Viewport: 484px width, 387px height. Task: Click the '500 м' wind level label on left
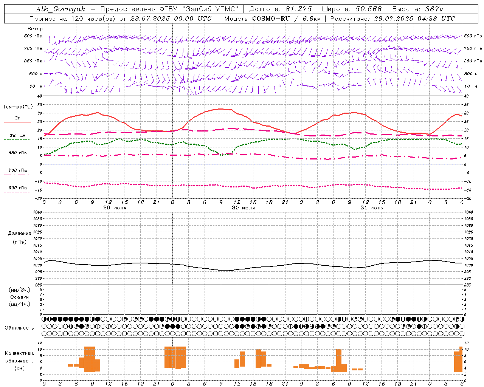point(36,74)
